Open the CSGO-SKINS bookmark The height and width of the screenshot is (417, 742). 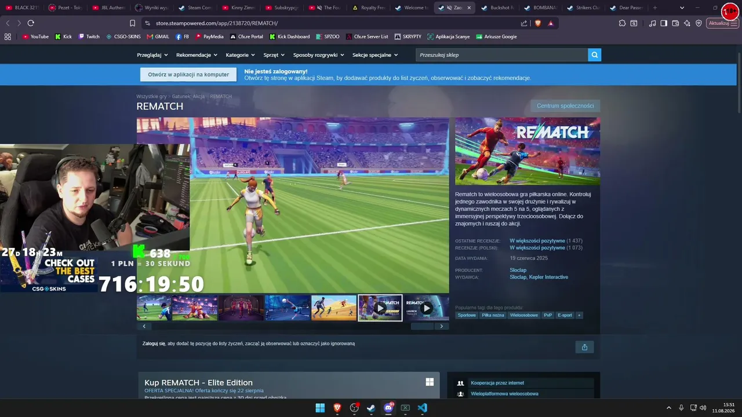point(123,36)
